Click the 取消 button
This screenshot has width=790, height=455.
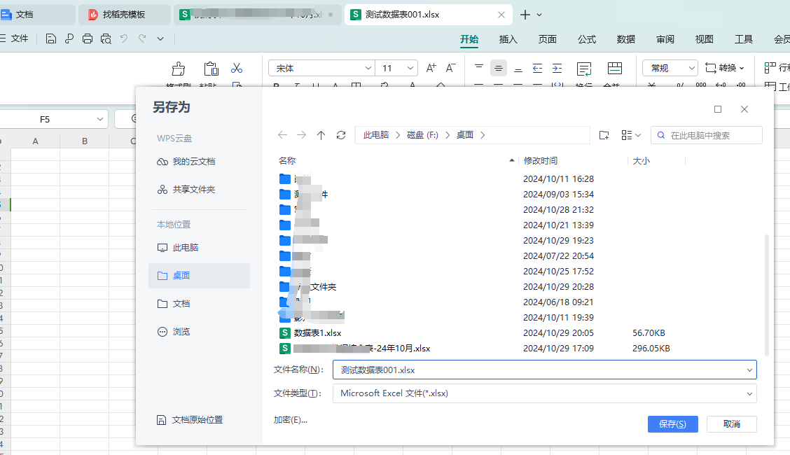731,424
